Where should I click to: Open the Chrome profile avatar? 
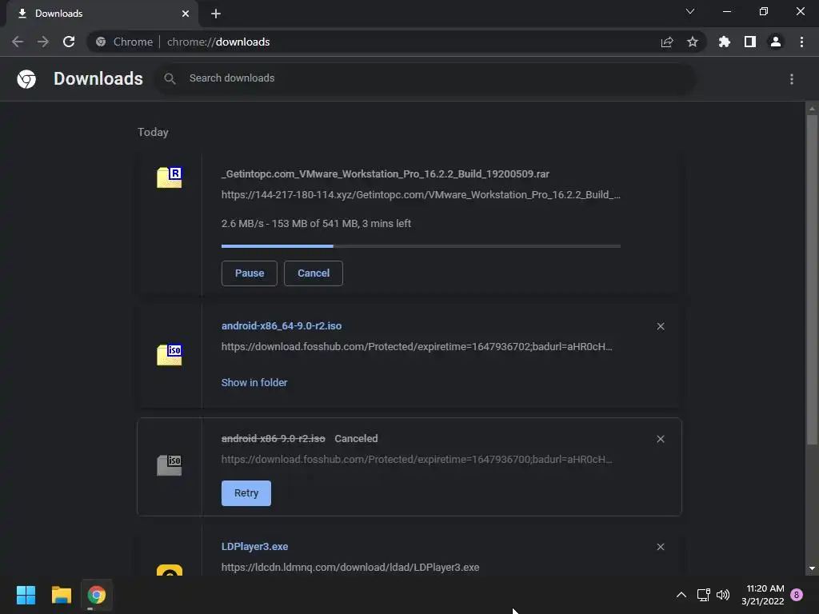(x=776, y=42)
